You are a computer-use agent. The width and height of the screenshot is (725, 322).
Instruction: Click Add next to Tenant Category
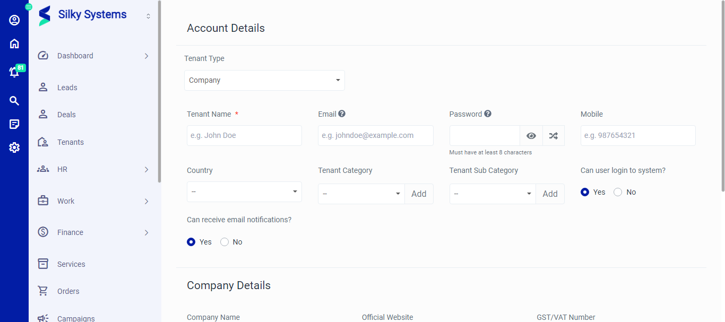pyautogui.click(x=419, y=194)
